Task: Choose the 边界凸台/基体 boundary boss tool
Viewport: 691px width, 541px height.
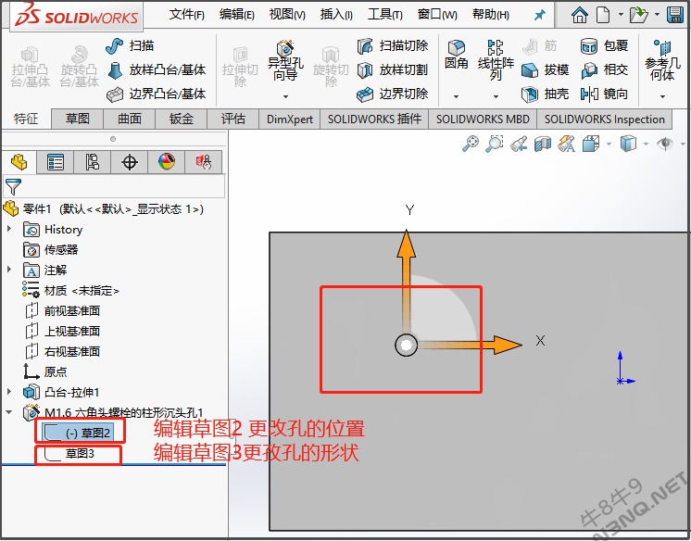Action: [x=157, y=94]
